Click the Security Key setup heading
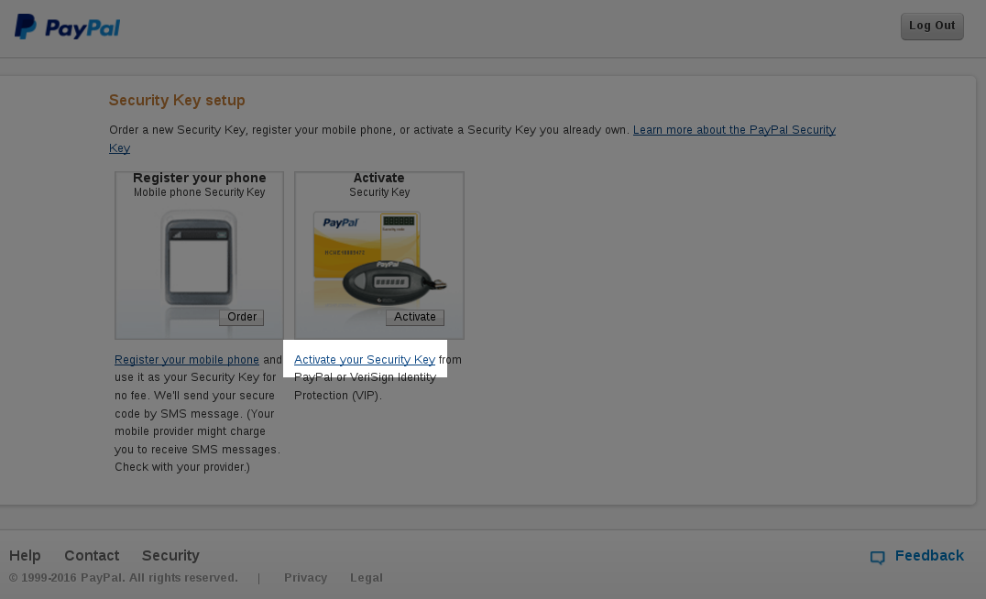Image resolution: width=986 pixels, height=599 pixels. click(x=177, y=101)
